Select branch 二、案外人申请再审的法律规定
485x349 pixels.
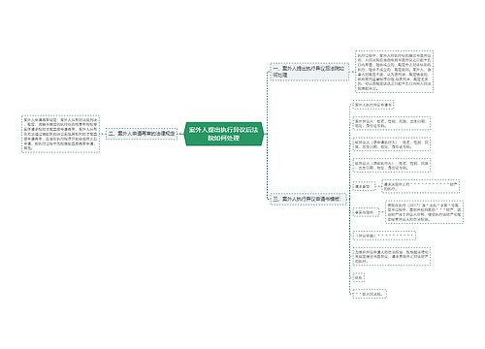pos(142,133)
